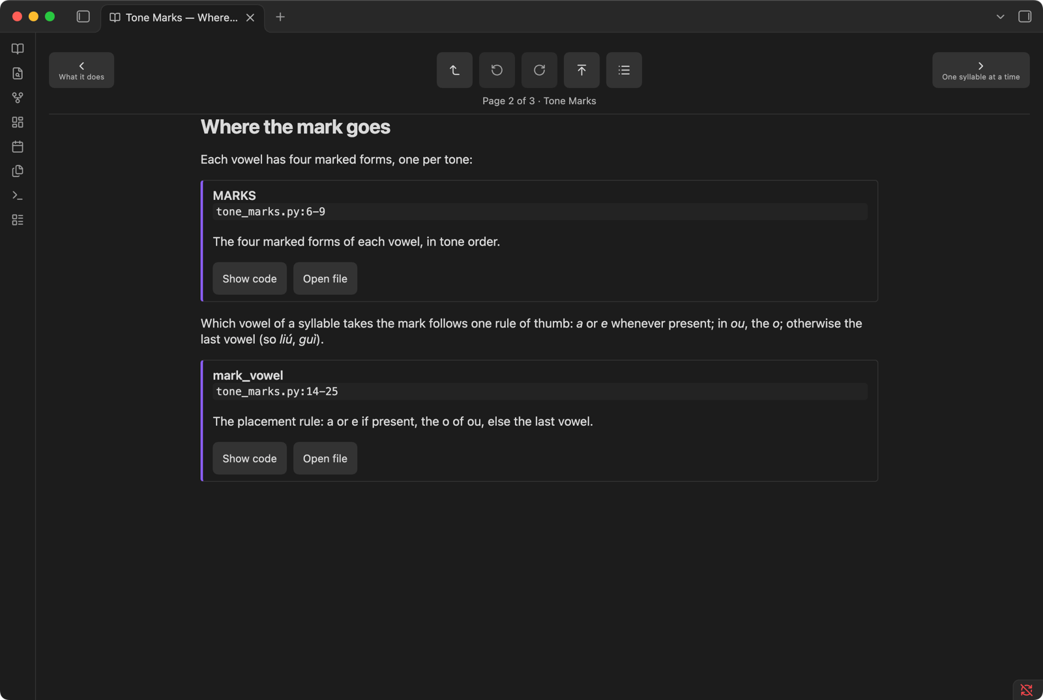Open the grid blocks icon in sidebar

click(x=18, y=122)
